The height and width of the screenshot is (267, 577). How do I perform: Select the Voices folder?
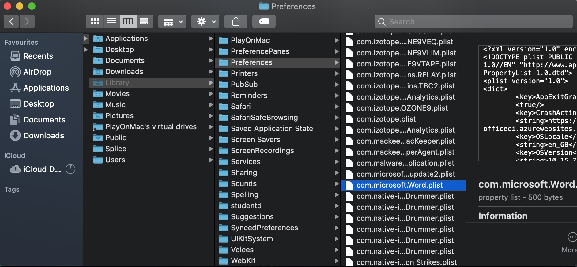[277, 250]
